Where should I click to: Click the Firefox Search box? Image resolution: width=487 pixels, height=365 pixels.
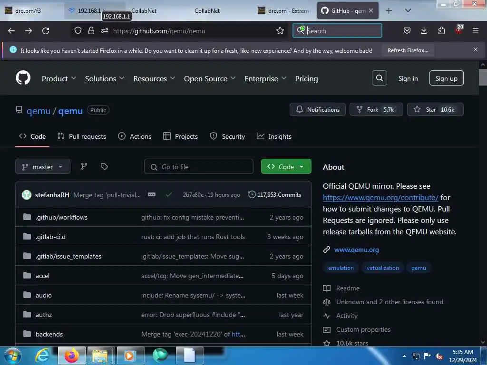(x=337, y=30)
